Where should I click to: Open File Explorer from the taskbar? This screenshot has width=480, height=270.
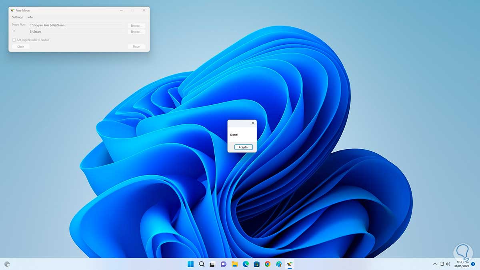coord(235,264)
